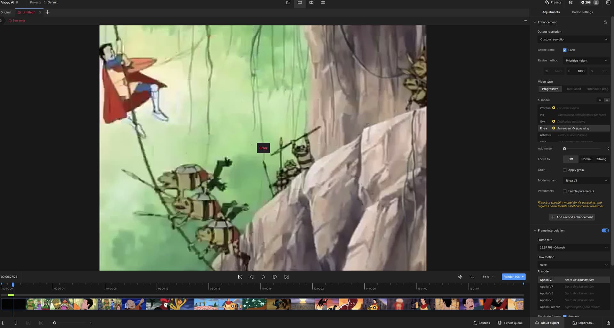Switch to the Original tab

click(6, 12)
